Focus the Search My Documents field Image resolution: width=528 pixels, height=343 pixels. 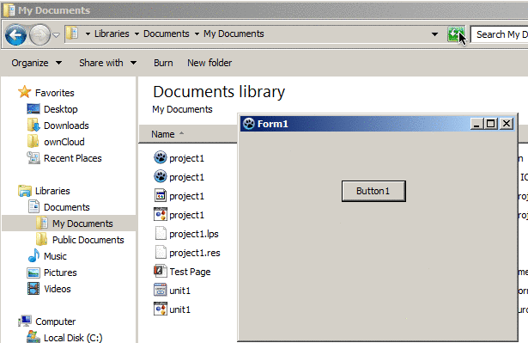coord(500,34)
